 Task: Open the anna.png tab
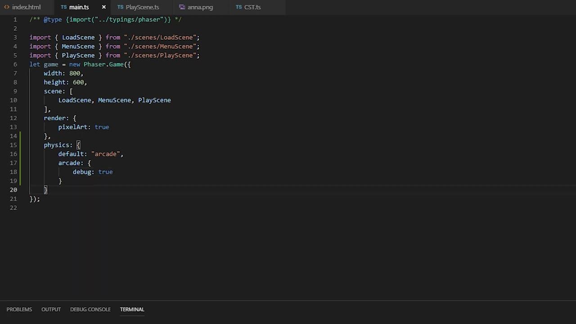pos(200,7)
